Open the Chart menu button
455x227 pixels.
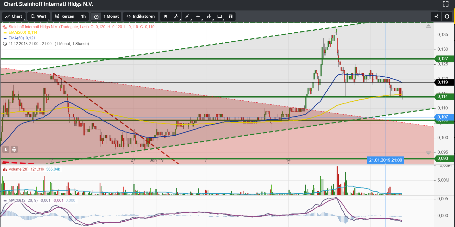click(14, 16)
